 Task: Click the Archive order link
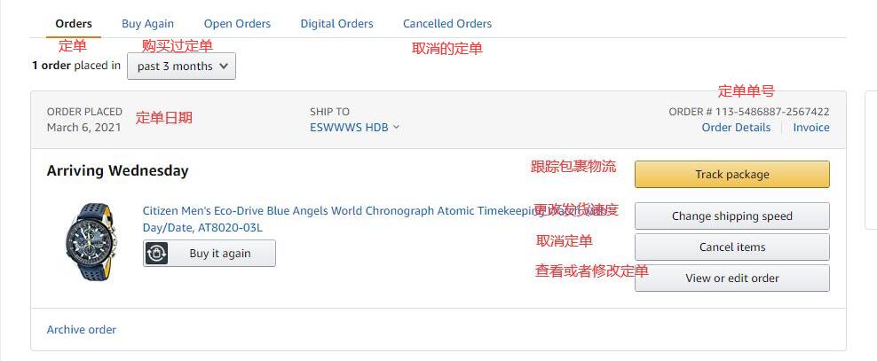[82, 329]
